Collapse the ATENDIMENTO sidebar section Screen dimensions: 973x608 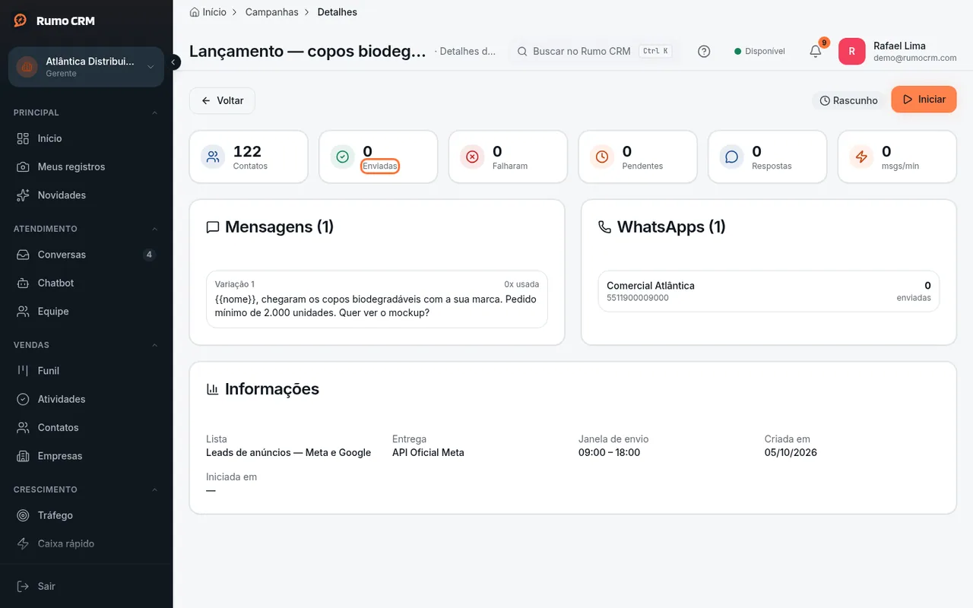click(x=155, y=229)
